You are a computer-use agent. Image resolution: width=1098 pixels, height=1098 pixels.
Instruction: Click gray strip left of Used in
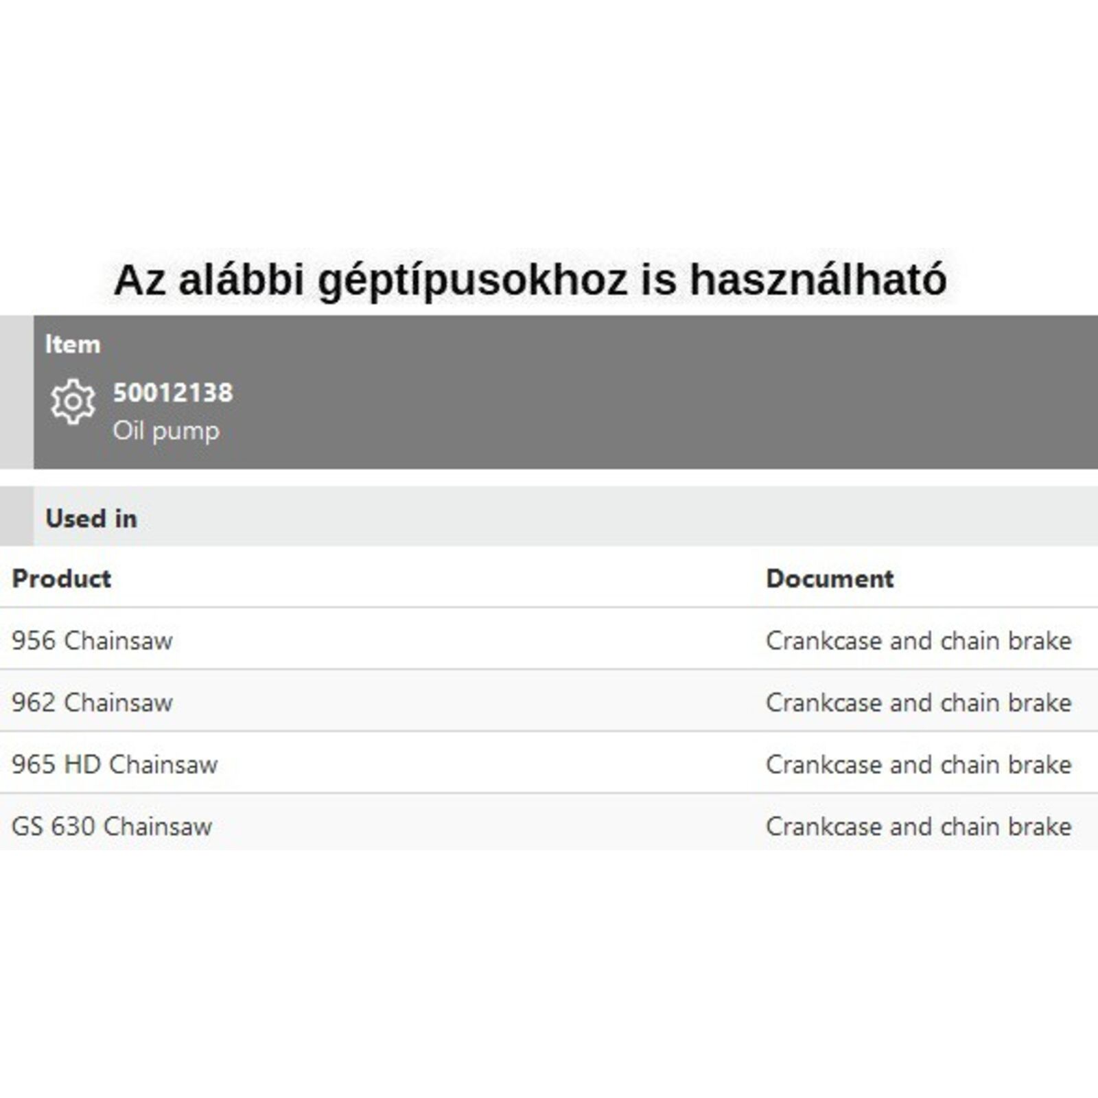[16, 516]
